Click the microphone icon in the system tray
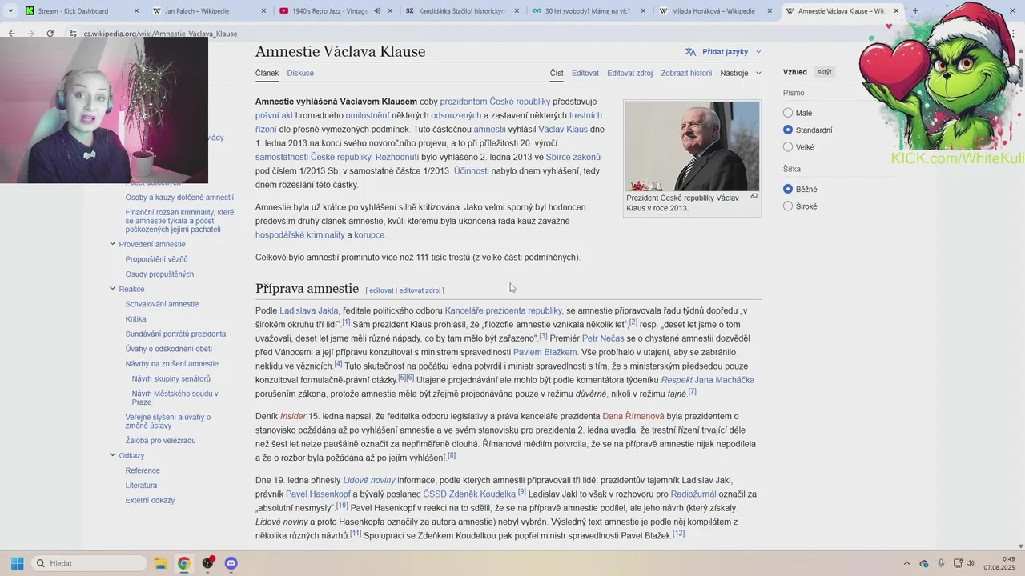This screenshot has width=1025, height=576. click(x=941, y=563)
